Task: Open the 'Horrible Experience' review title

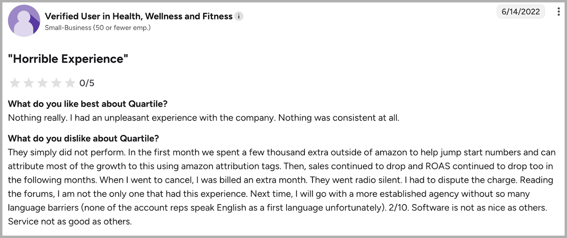Action: coord(68,58)
